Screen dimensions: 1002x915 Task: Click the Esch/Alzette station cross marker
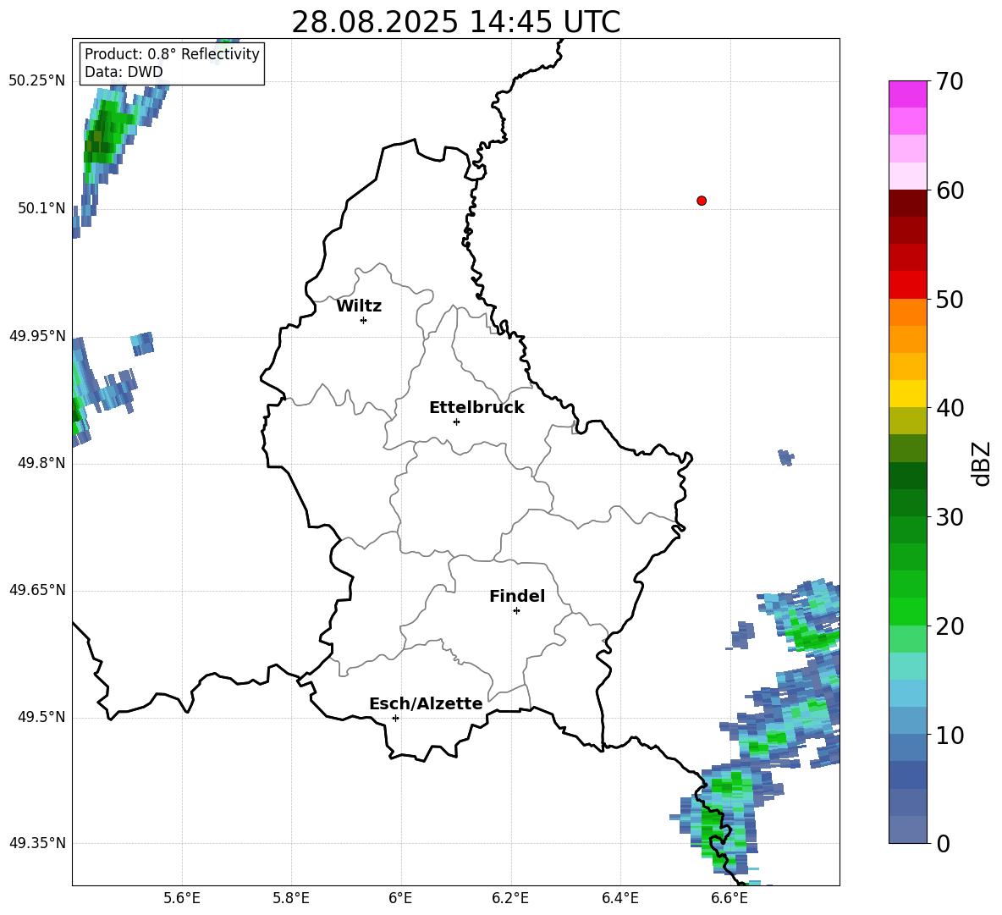click(395, 718)
